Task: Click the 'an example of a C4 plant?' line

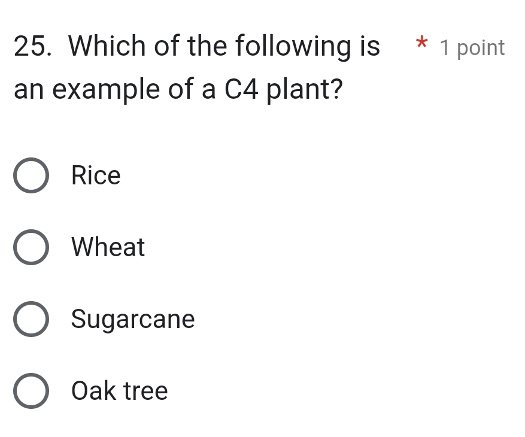Action: coord(178,90)
